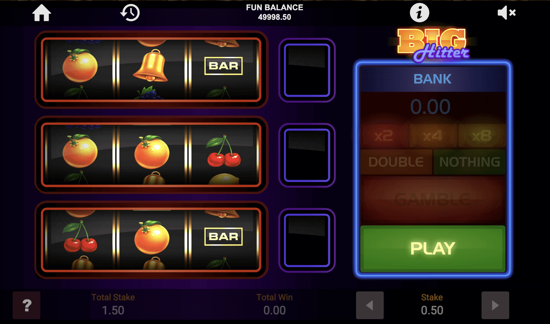Screen dimensions: 550x324
Task: Click the Big Hitter logo
Action: coord(433,45)
